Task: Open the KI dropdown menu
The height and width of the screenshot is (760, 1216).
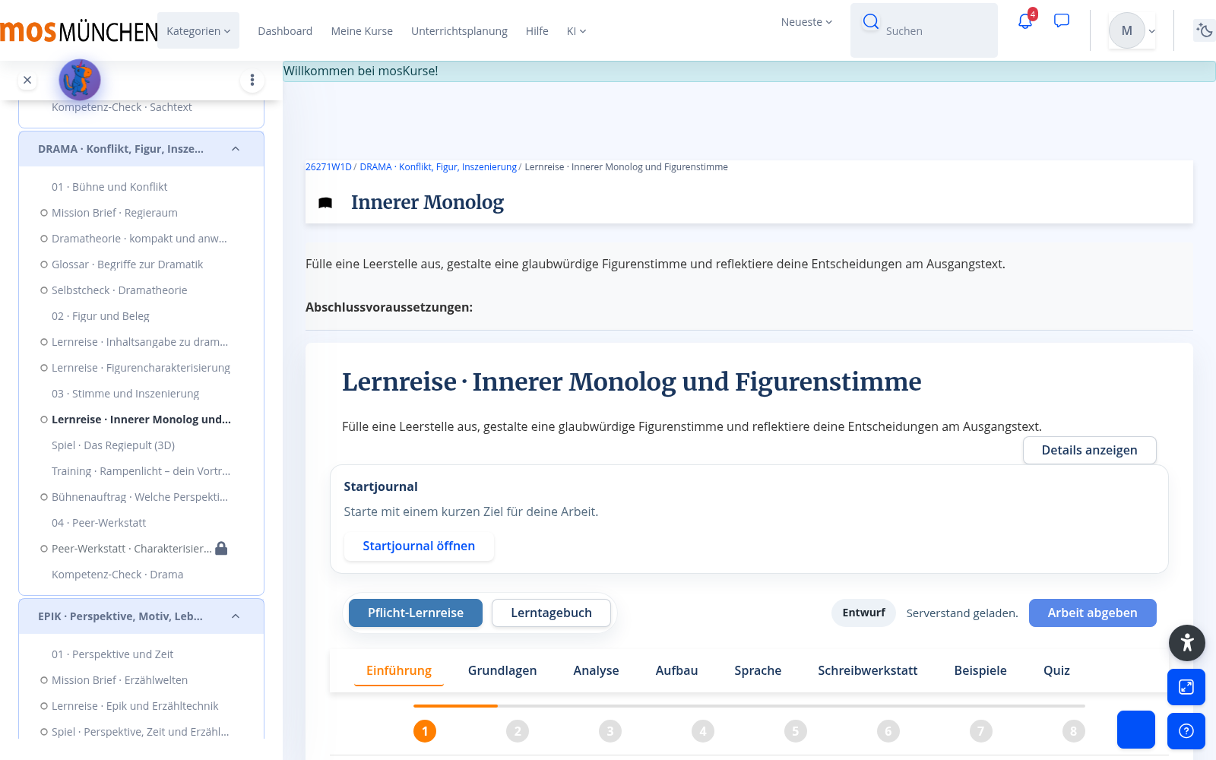Action: click(x=576, y=31)
